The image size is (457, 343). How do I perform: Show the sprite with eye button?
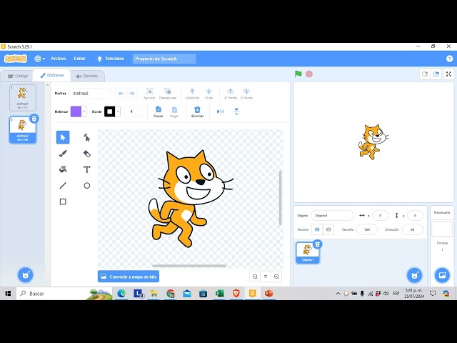[317, 229]
